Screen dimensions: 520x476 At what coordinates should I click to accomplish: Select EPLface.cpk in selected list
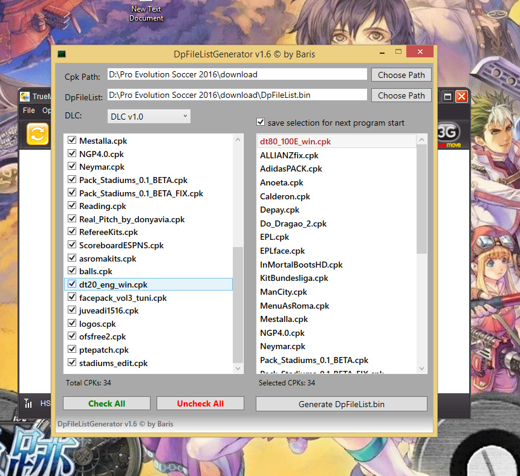337,251
